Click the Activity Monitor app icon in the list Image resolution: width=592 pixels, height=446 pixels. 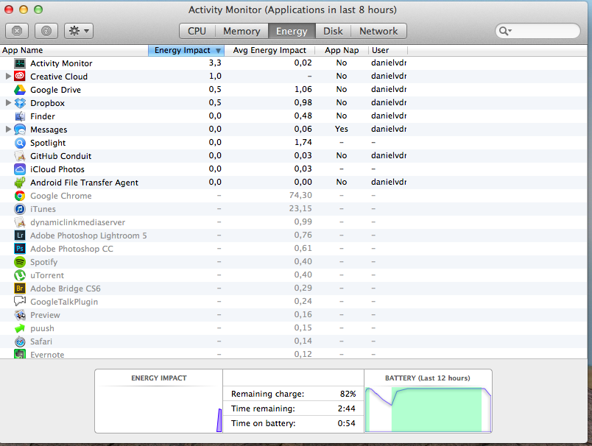pyautogui.click(x=20, y=63)
